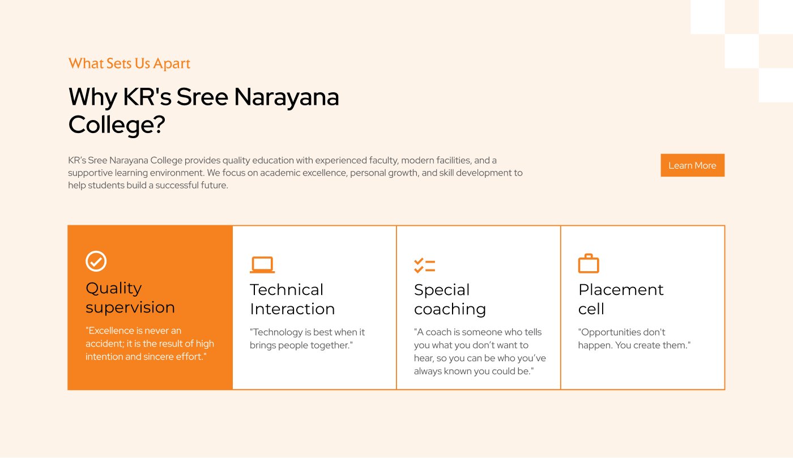The width and height of the screenshot is (793, 458).
Task: Click the 'Why KR's Sree Narayana College?' heading
Action: [x=204, y=111]
